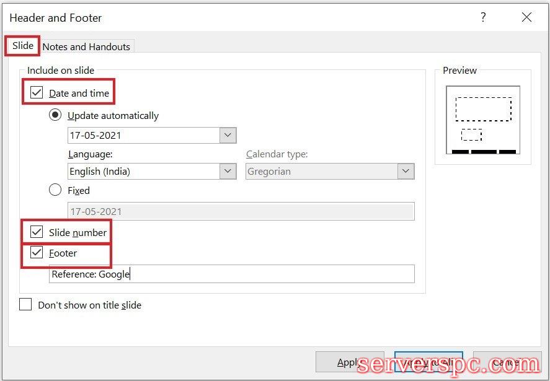This screenshot has width=550, height=381.
Task: Open the Notes and Handouts tab
Action: 86,46
